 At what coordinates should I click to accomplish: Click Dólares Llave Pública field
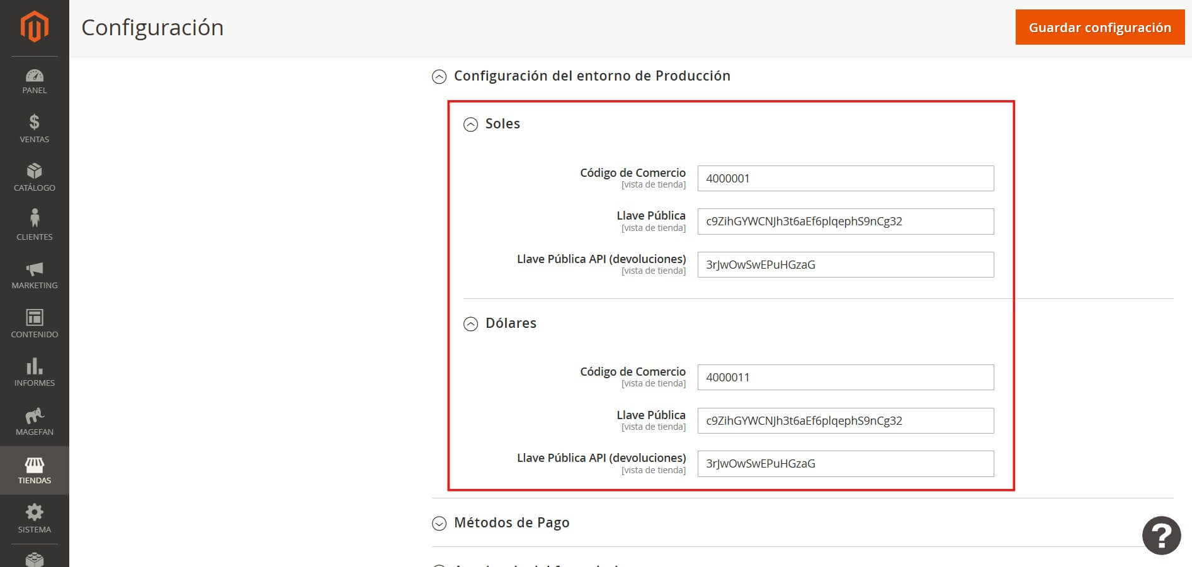[x=845, y=421]
